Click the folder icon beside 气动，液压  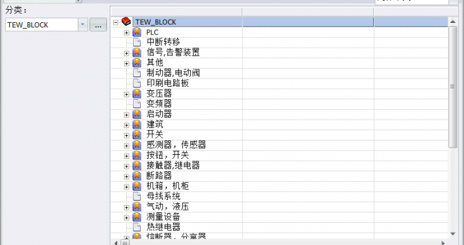[x=137, y=206]
